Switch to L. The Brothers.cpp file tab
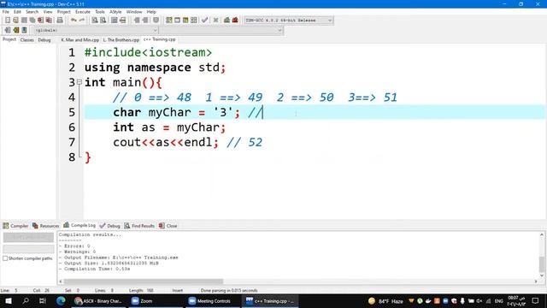This screenshot has width=547, height=308. (x=121, y=40)
